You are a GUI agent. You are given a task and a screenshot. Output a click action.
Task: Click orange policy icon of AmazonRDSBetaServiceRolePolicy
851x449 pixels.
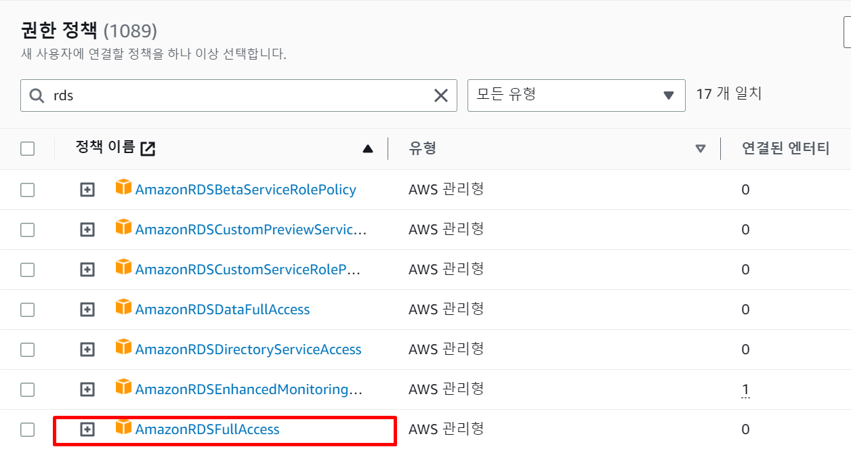123,187
